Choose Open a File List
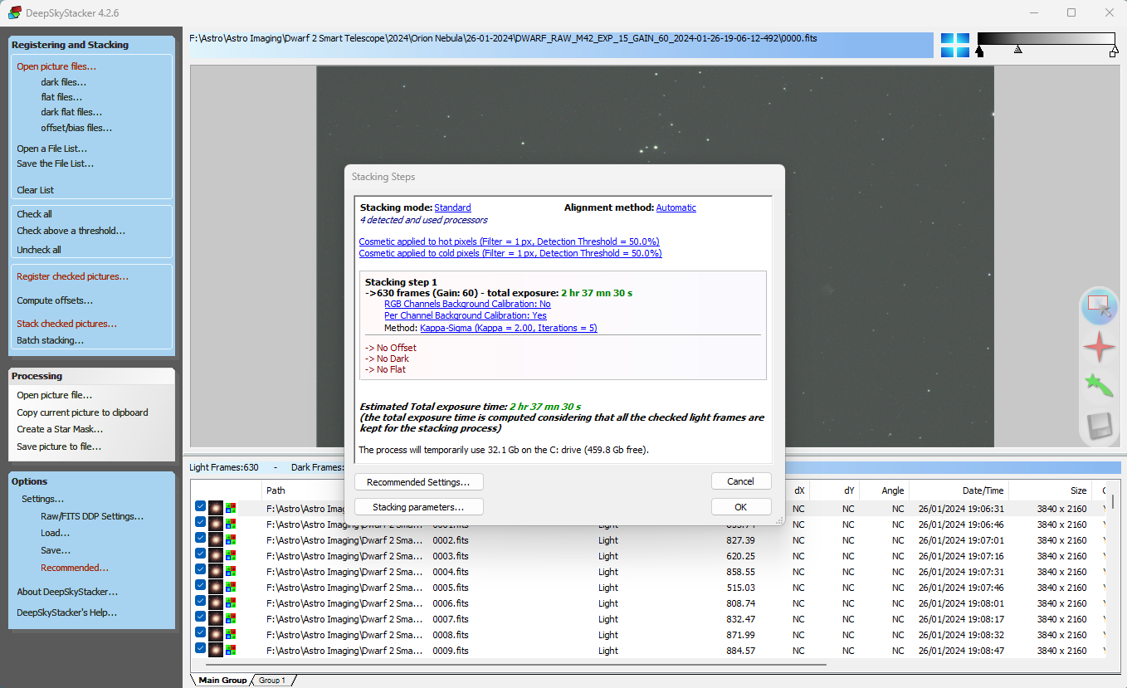Image resolution: width=1127 pixels, height=688 pixels. point(51,149)
